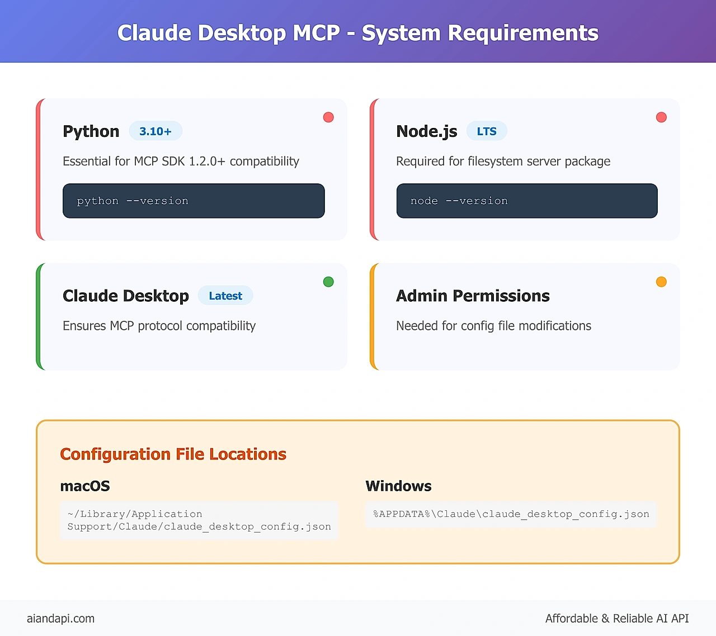Click the Latest badge beside Claude Desktop
Image resolution: width=716 pixels, height=636 pixels.
(x=225, y=296)
